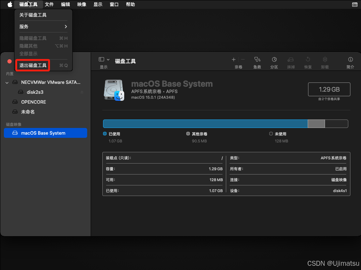Click the large hard drive Finder icon

pyautogui.click(x=114, y=90)
